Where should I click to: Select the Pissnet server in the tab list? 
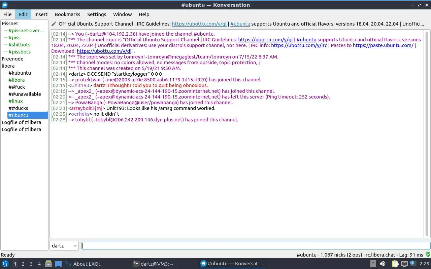10,24
